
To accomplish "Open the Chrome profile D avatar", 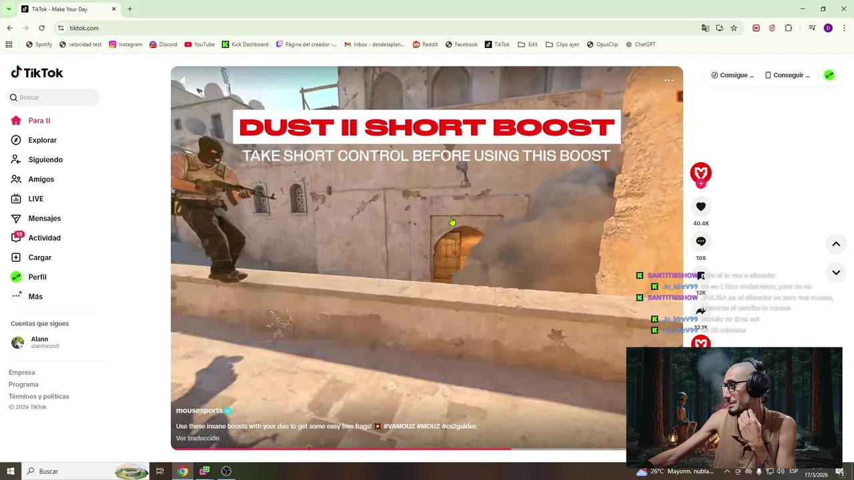I will (x=828, y=28).
